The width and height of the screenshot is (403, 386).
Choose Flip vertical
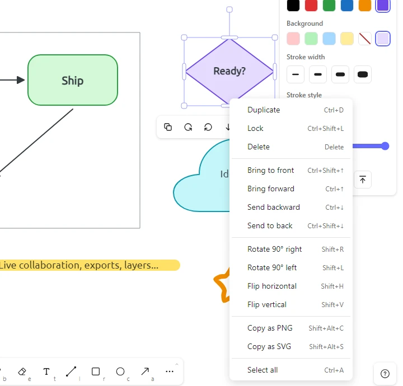point(291,304)
